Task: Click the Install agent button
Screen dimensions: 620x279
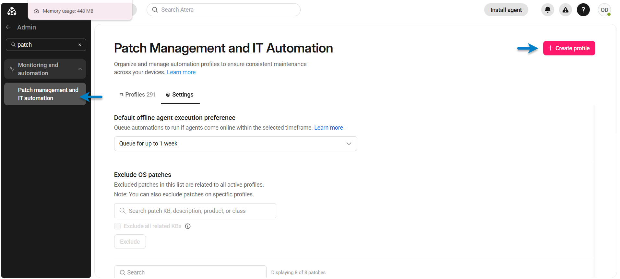Action: [x=506, y=10]
